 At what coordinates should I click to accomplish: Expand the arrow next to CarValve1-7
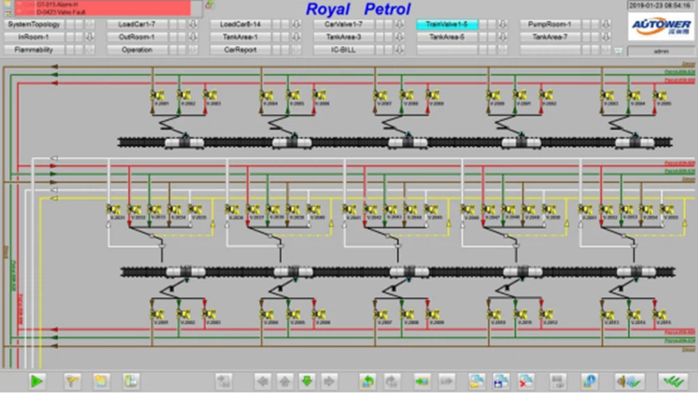coord(399,24)
